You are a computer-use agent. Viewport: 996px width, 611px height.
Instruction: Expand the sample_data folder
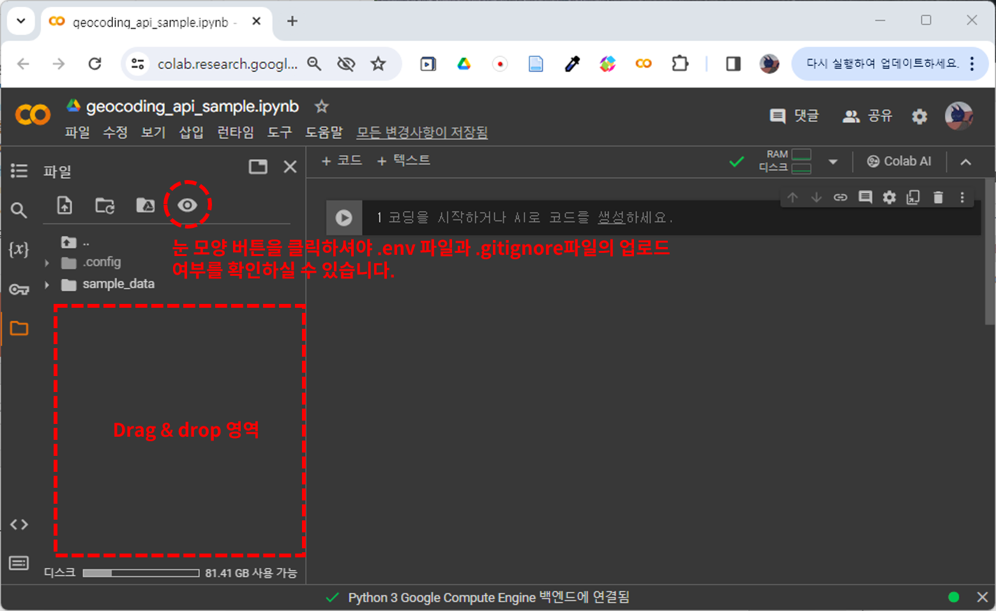47,285
